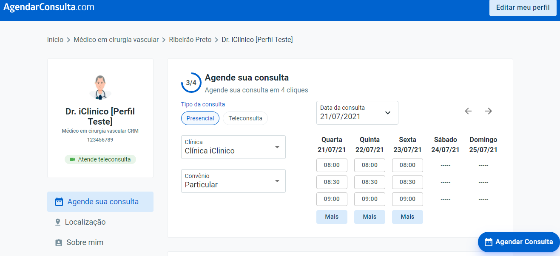Screen dimensions: 560x256
Task: Go to Ribeirão Preto breadcrumb link
Action: 190,39
